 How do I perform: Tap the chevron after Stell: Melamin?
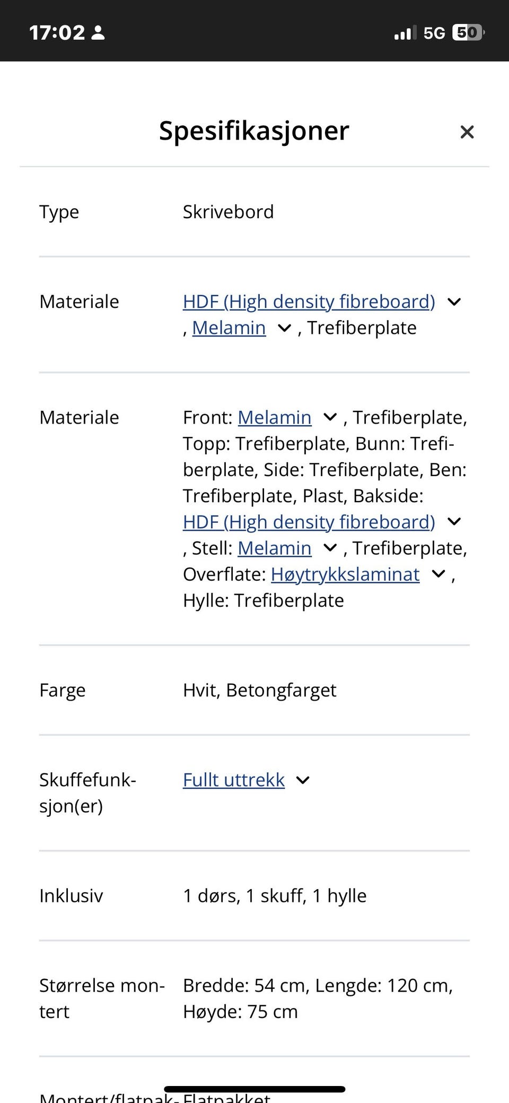(x=330, y=548)
